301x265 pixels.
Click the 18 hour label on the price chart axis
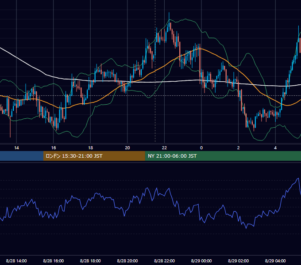pyautogui.click(x=90, y=148)
